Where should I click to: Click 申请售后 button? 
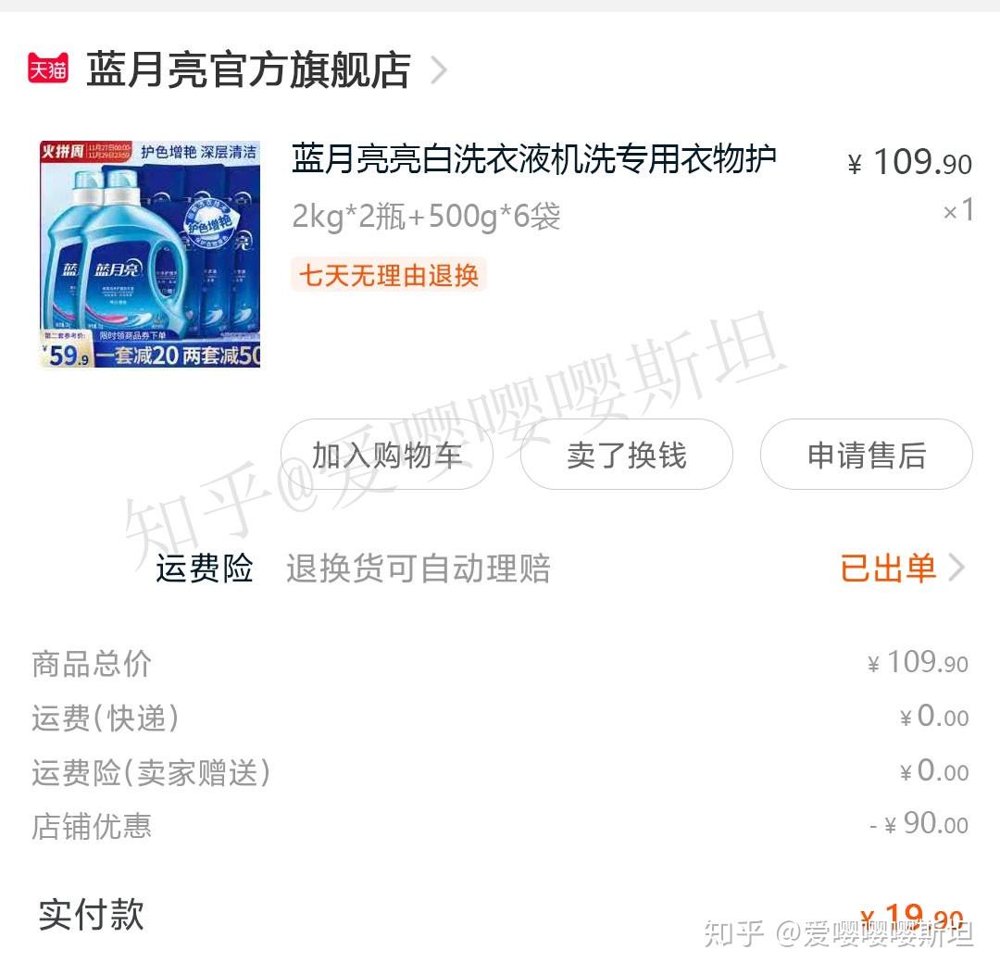(867, 455)
